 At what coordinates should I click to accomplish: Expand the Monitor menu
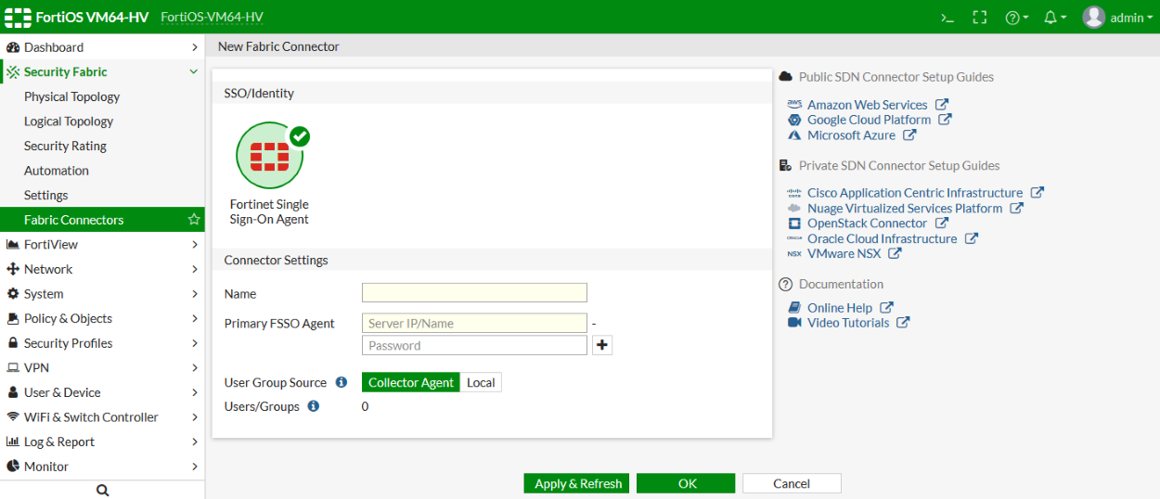click(x=102, y=467)
